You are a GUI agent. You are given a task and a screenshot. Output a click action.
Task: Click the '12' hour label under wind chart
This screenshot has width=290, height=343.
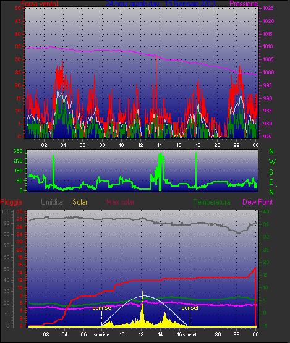(x=140, y=145)
